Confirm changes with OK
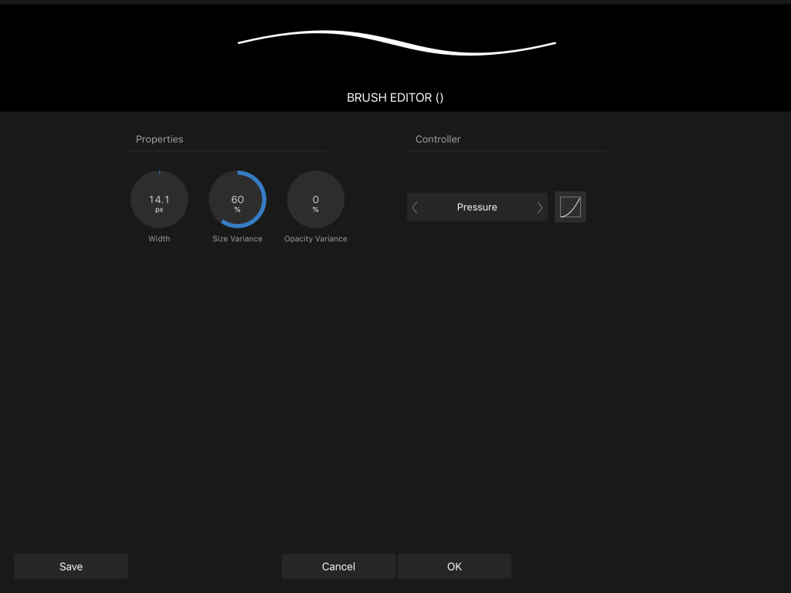The width and height of the screenshot is (791, 593). click(x=454, y=566)
